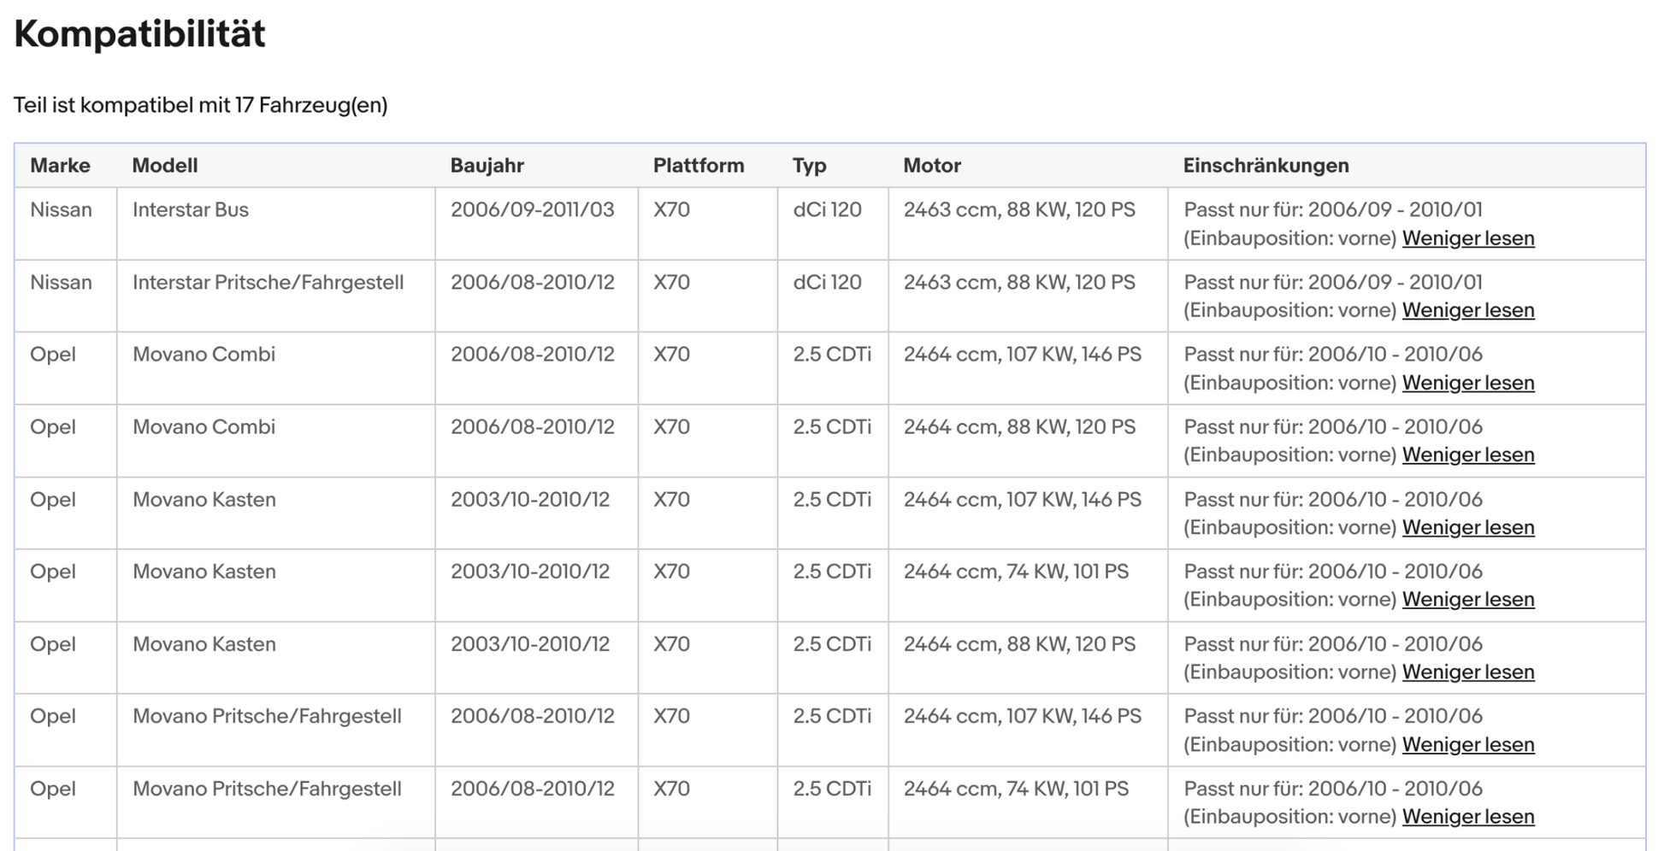Click the dCi 120 type cell in first row
Viewport: 1664px width, 851px height.
(x=827, y=210)
